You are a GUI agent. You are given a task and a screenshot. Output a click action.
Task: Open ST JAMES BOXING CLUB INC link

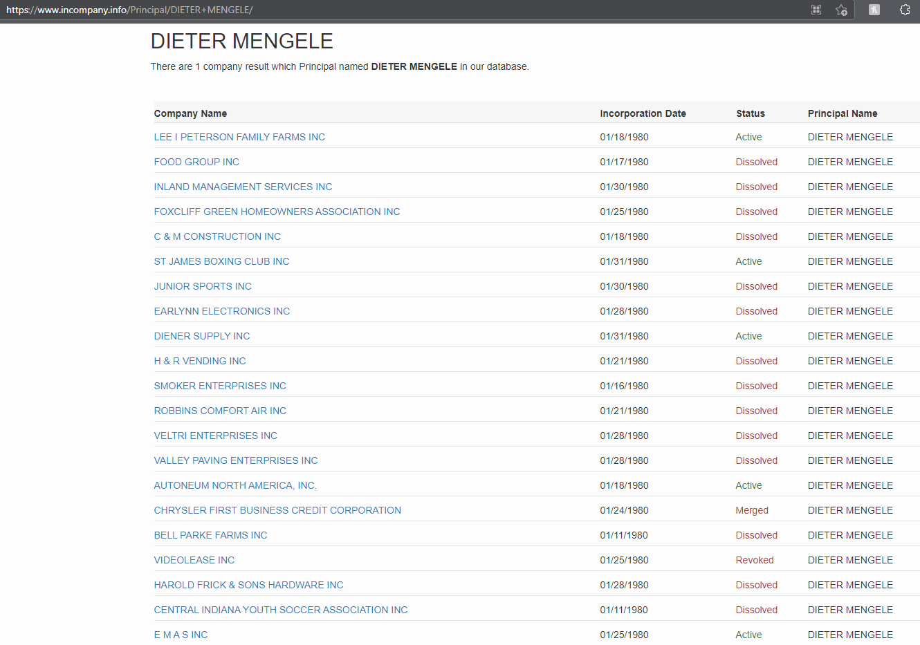[x=221, y=261]
